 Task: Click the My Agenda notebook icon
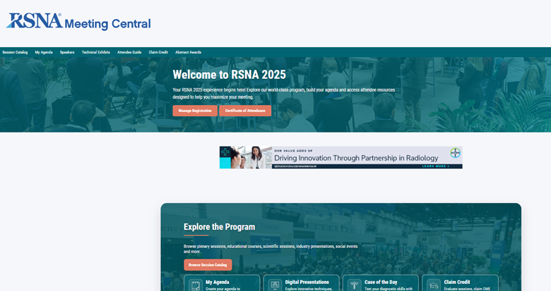195,285
